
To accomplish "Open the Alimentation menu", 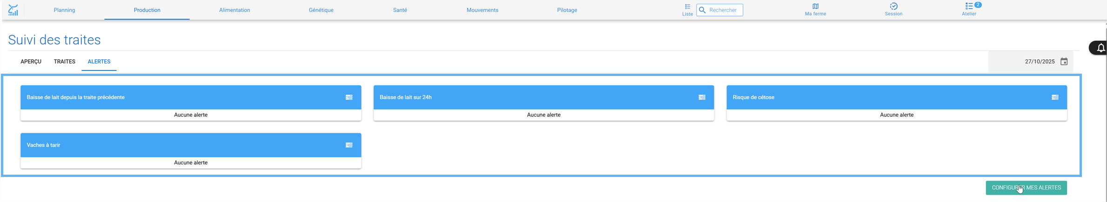I will pos(235,10).
